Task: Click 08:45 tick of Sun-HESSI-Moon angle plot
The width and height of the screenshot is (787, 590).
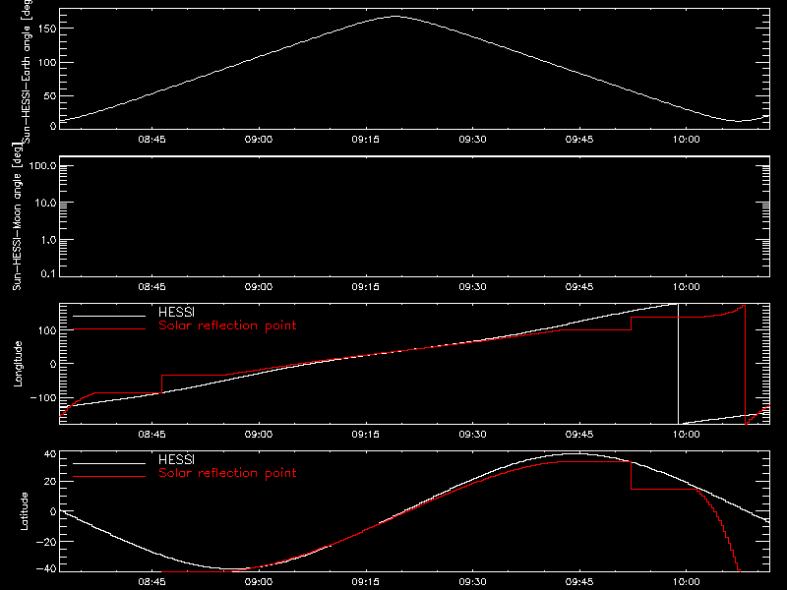Action: (x=151, y=287)
